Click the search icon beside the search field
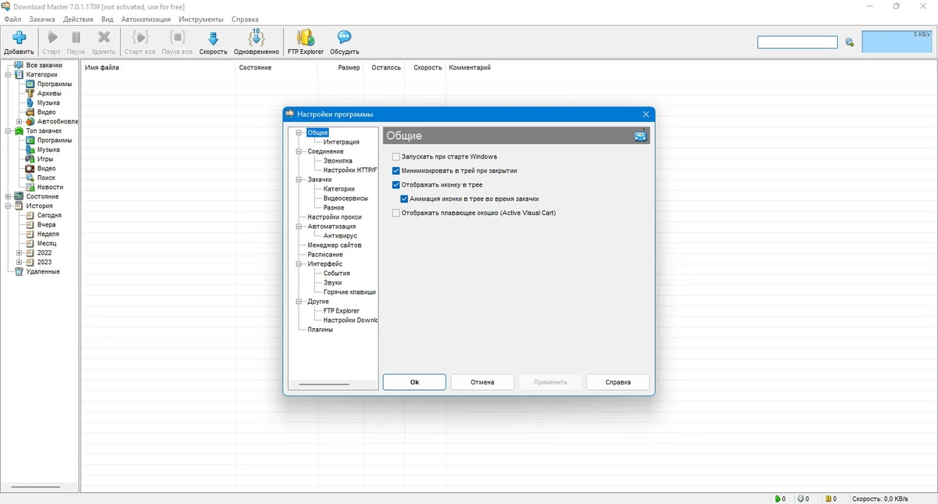Screen dimensions: 938x504 click(x=850, y=42)
